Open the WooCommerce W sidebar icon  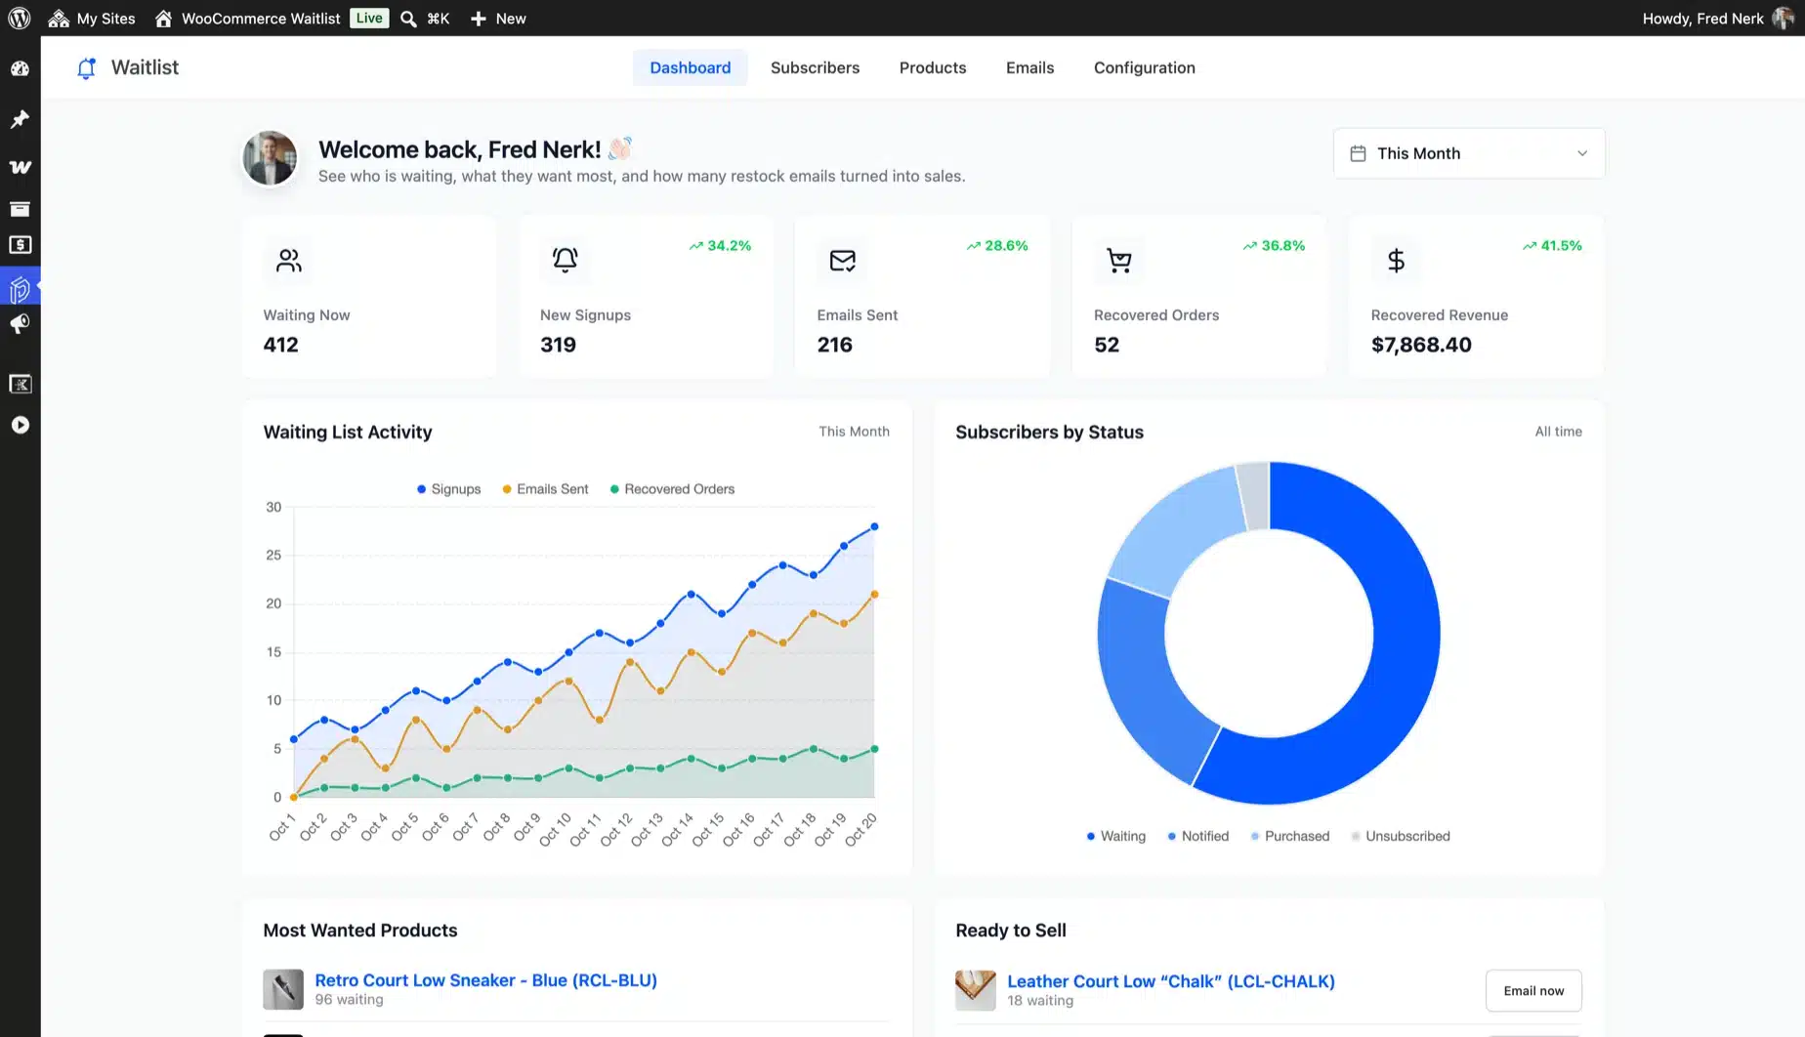click(x=21, y=167)
